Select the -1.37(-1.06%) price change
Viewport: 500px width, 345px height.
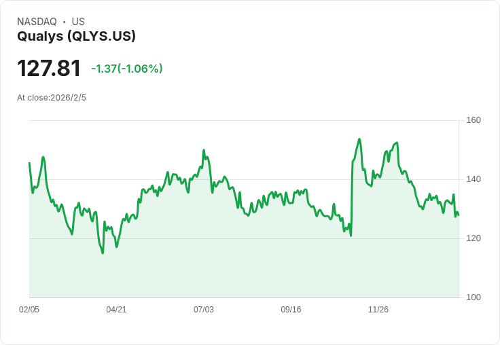(x=127, y=69)
